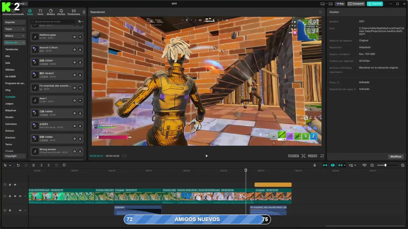Favorite the Audience gasp sound
408x229 pixels.
(75, 37)
